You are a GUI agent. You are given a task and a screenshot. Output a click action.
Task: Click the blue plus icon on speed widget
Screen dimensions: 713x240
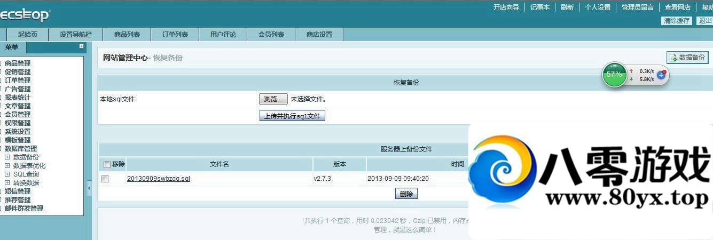coord(661,75)
